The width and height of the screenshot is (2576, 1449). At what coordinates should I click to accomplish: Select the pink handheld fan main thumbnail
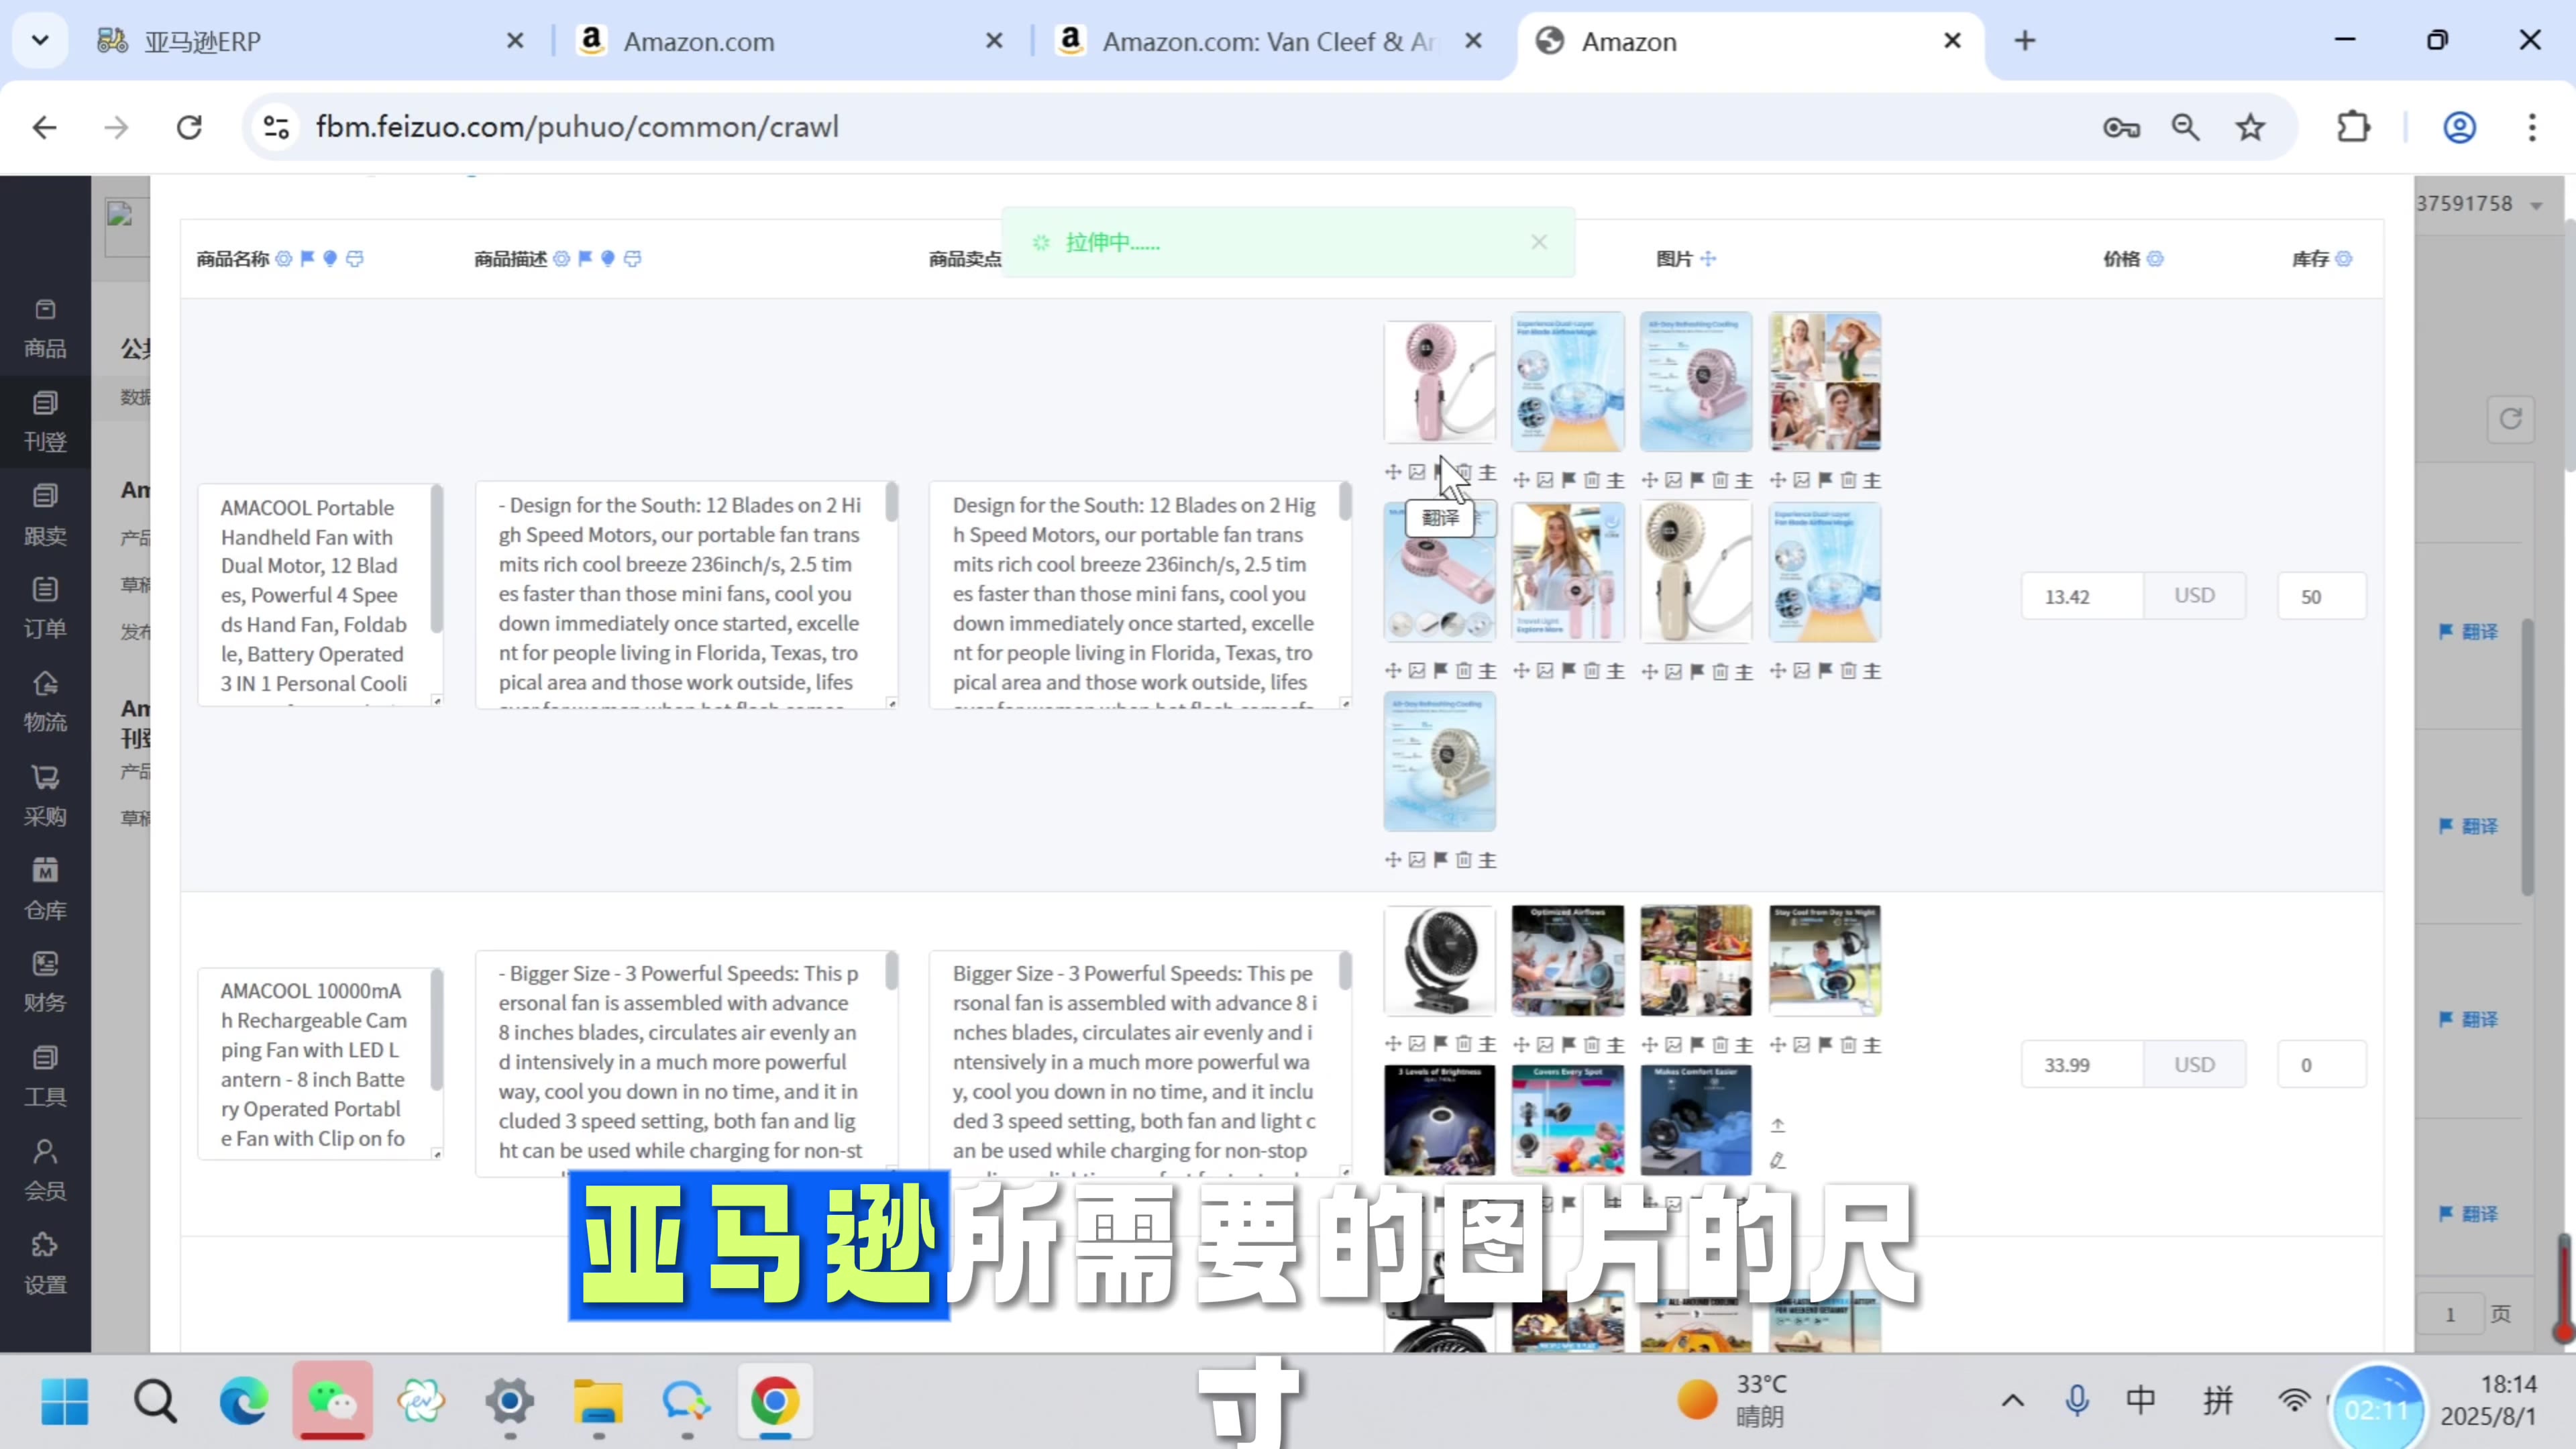click(1439, 381)
